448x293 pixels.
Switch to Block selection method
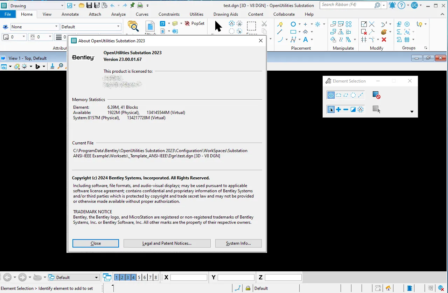[x=338, y=95]
